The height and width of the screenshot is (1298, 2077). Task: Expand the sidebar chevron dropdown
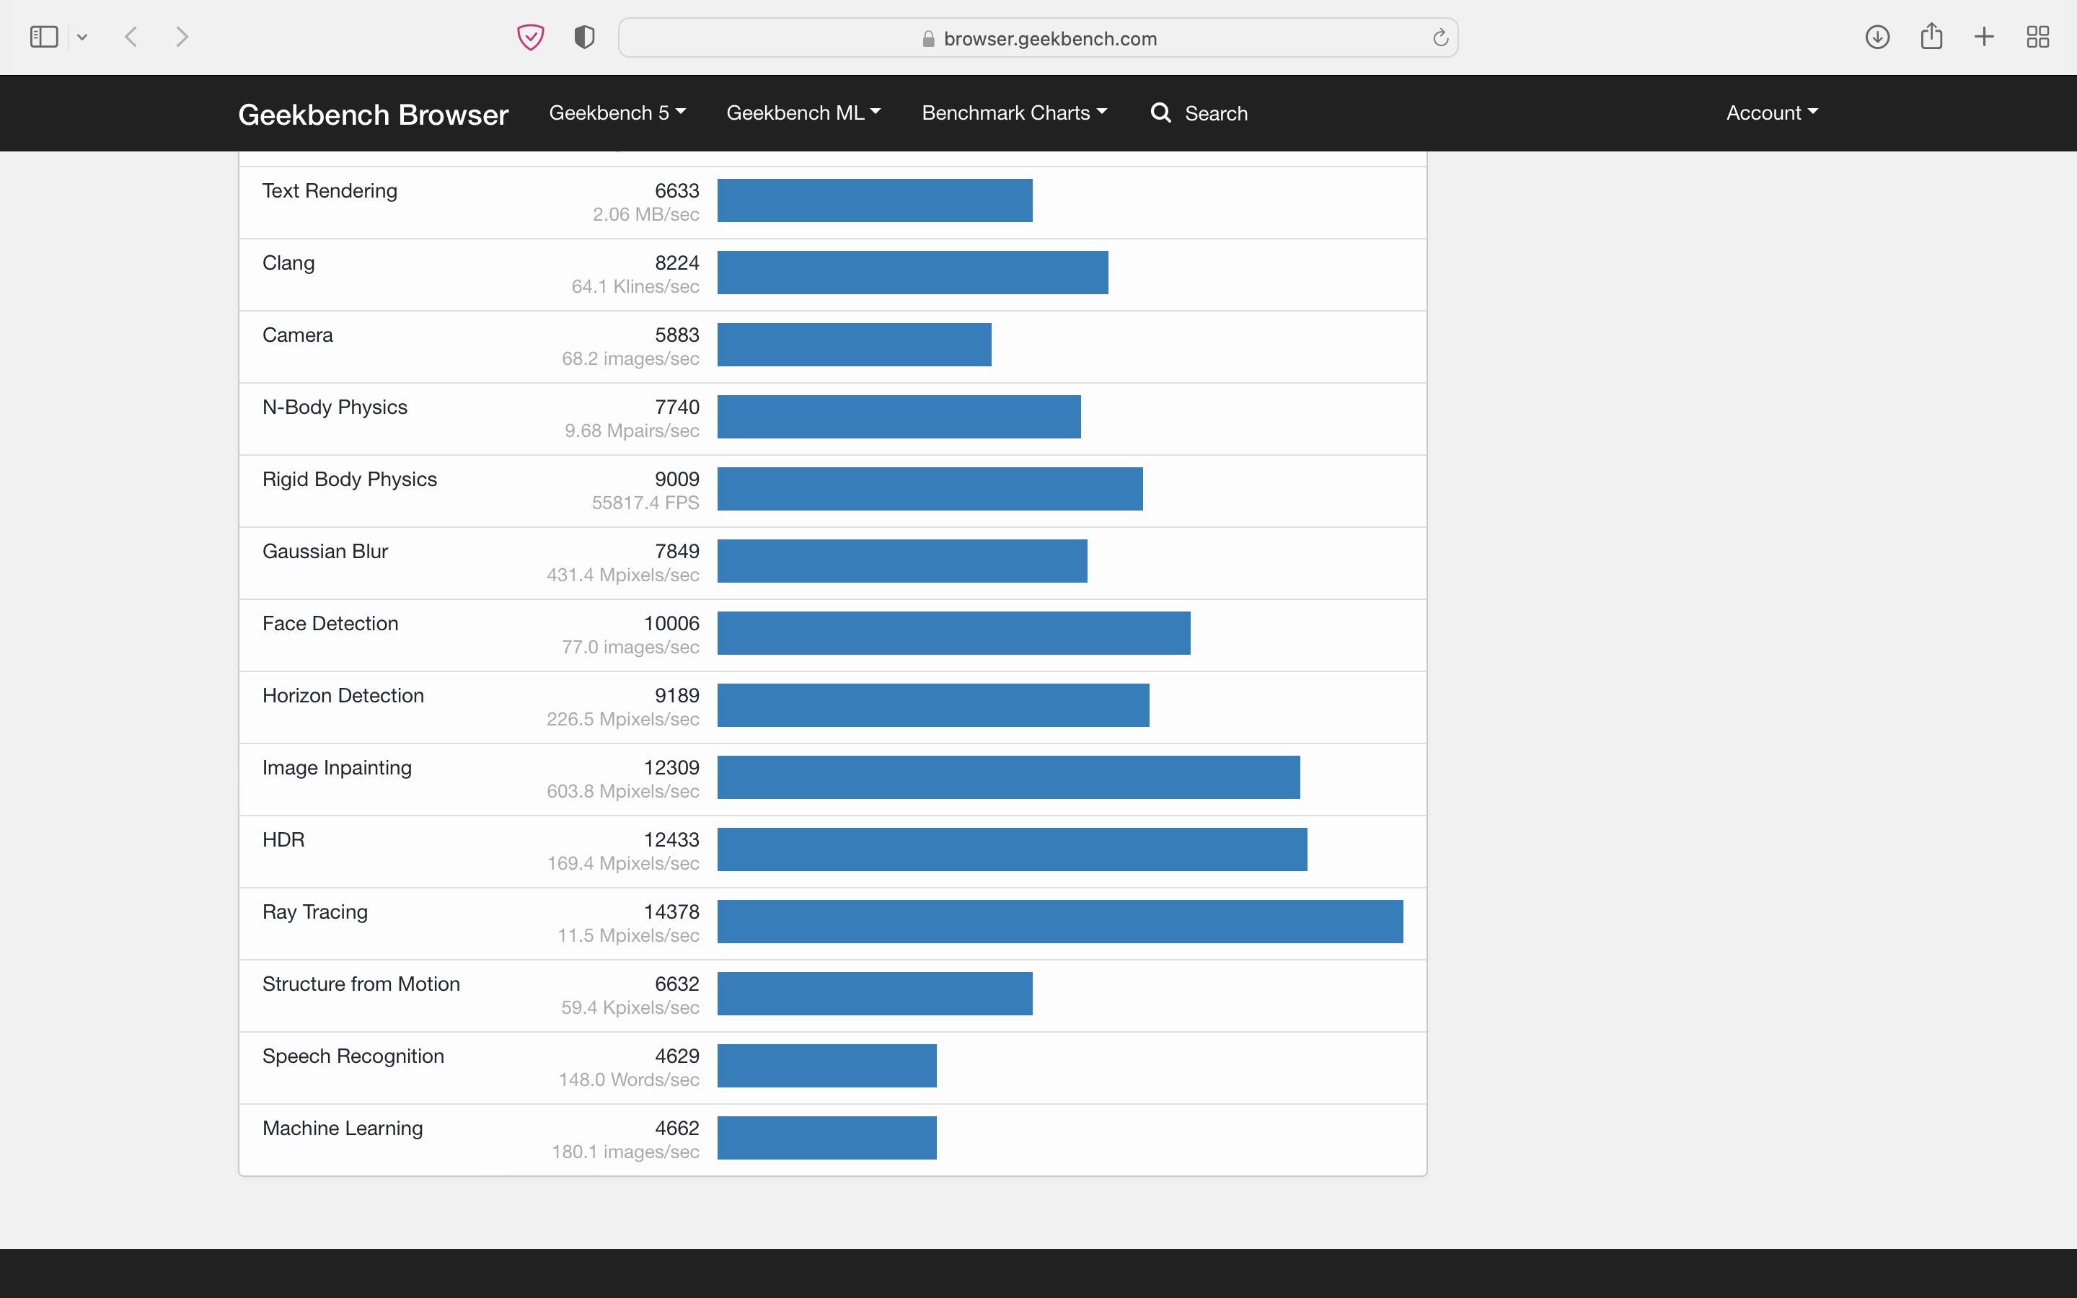coord(82,37)
